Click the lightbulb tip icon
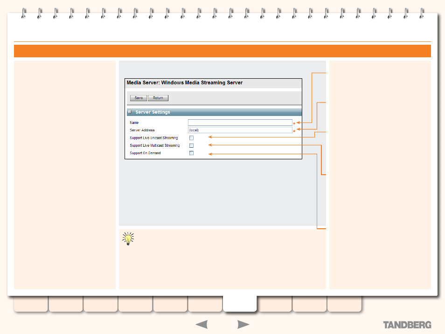The height and width of the screenshot is (334, 445). pos(128,239)
